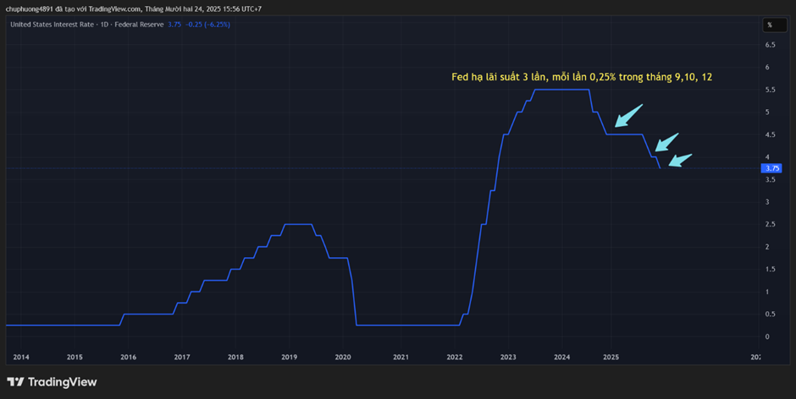Click the 5.5 level on the price axis

pos(770,90)
